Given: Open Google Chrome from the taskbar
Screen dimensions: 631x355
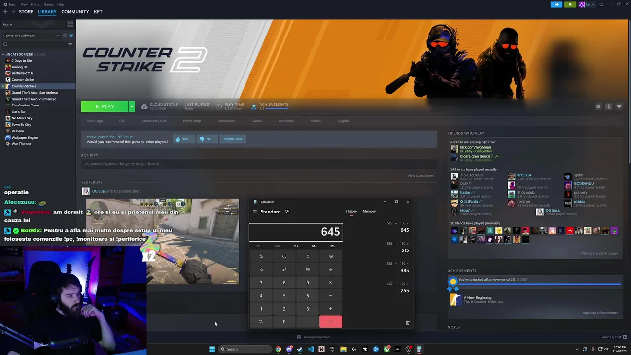Looking at the screenshot, I should [278, 349].
